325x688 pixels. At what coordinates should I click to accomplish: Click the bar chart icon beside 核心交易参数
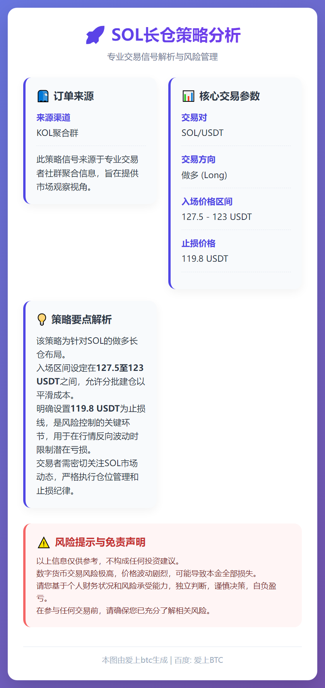pyautogui.click(x=188, y=96)
